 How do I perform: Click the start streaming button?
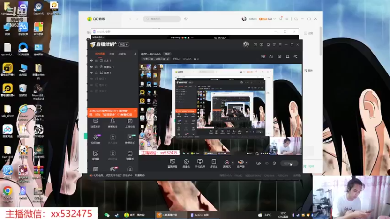(289, 164)
